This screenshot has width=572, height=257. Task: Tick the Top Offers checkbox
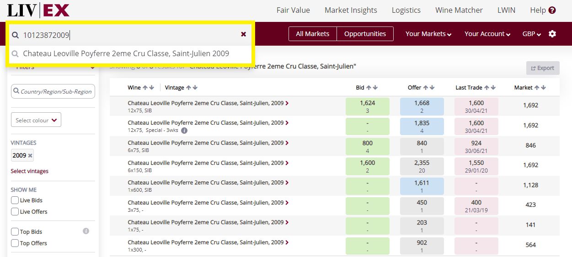pyautogui.click(x=15, y=243)
